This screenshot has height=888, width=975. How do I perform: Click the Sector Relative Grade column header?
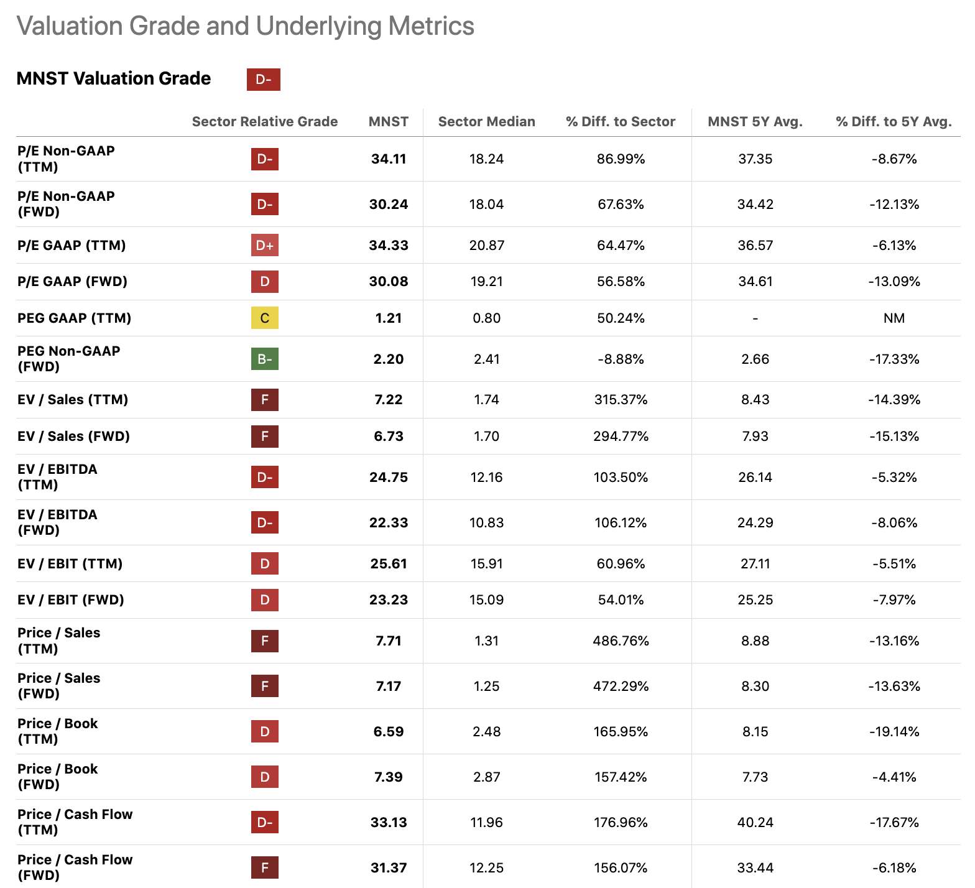point(264,122)
